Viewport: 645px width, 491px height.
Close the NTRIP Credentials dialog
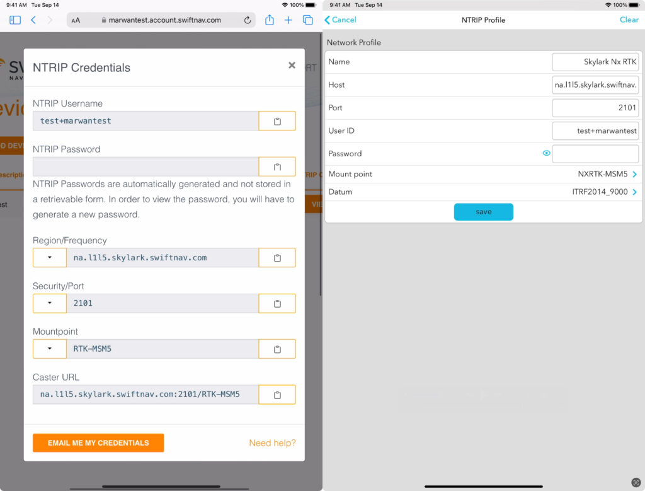click(x=292, y=66)
